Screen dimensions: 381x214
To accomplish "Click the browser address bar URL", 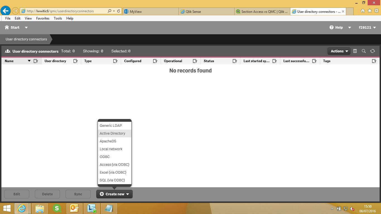I will [x=60, y=11].
